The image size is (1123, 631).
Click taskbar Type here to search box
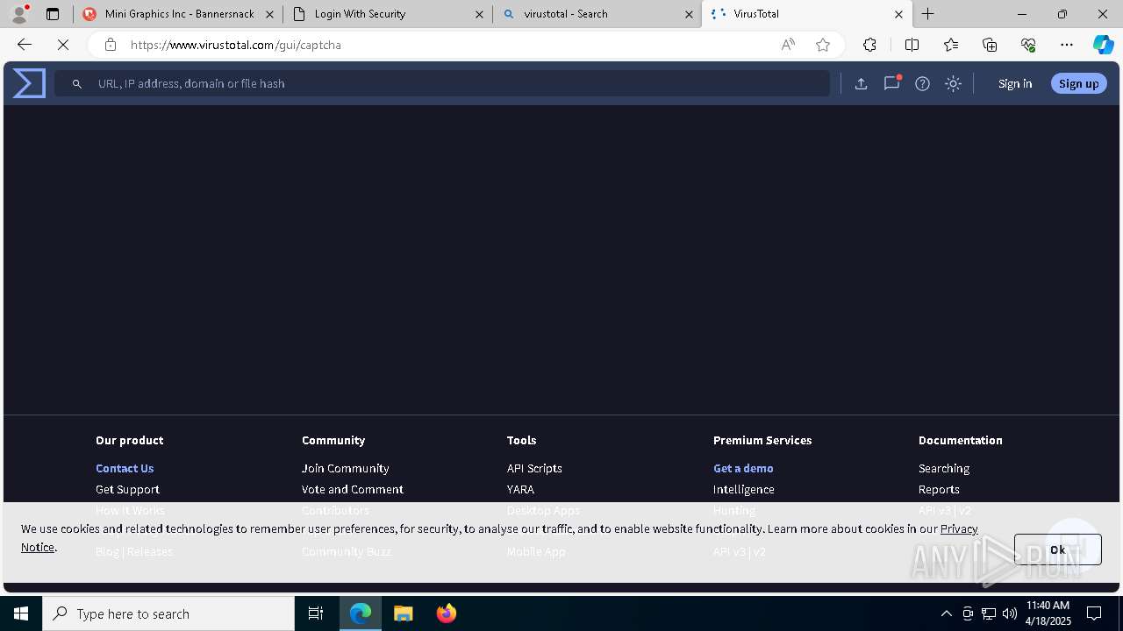click(x=168, y=613)
